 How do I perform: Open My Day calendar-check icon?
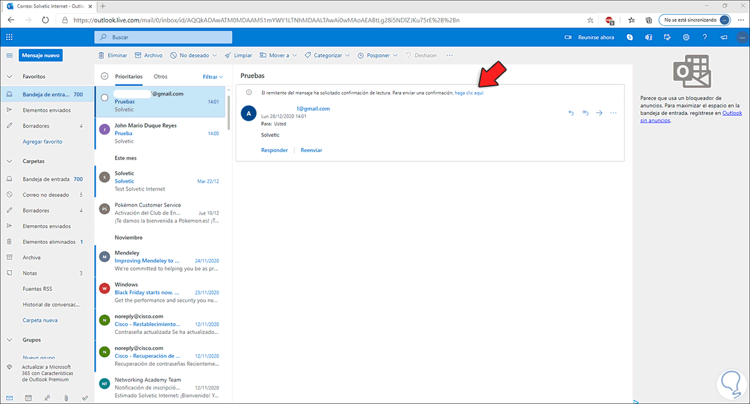coord(667,37)
